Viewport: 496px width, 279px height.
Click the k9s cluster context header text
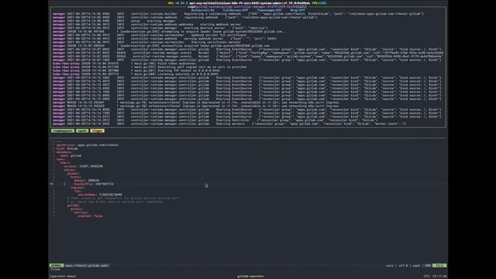[250, 3]
